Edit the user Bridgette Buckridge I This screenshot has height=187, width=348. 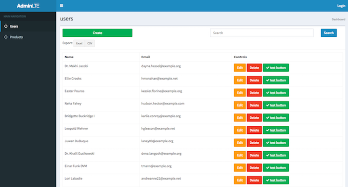pyautogui.click(x=240, y=118)
